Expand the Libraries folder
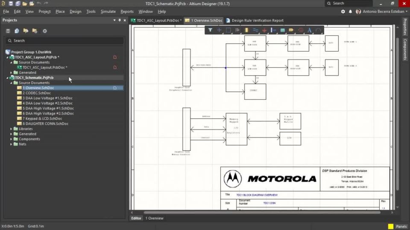The image size is (410, 230). click(x=11, y=129)
